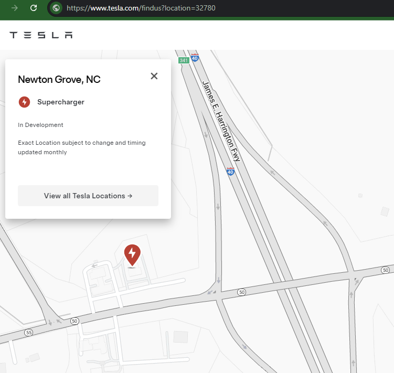
Task: Reload the page with refresh icon
Action: pyautogui.click(x=34, y=8)
